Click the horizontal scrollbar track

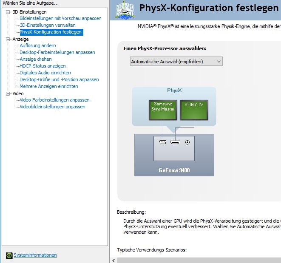(199, 260)
